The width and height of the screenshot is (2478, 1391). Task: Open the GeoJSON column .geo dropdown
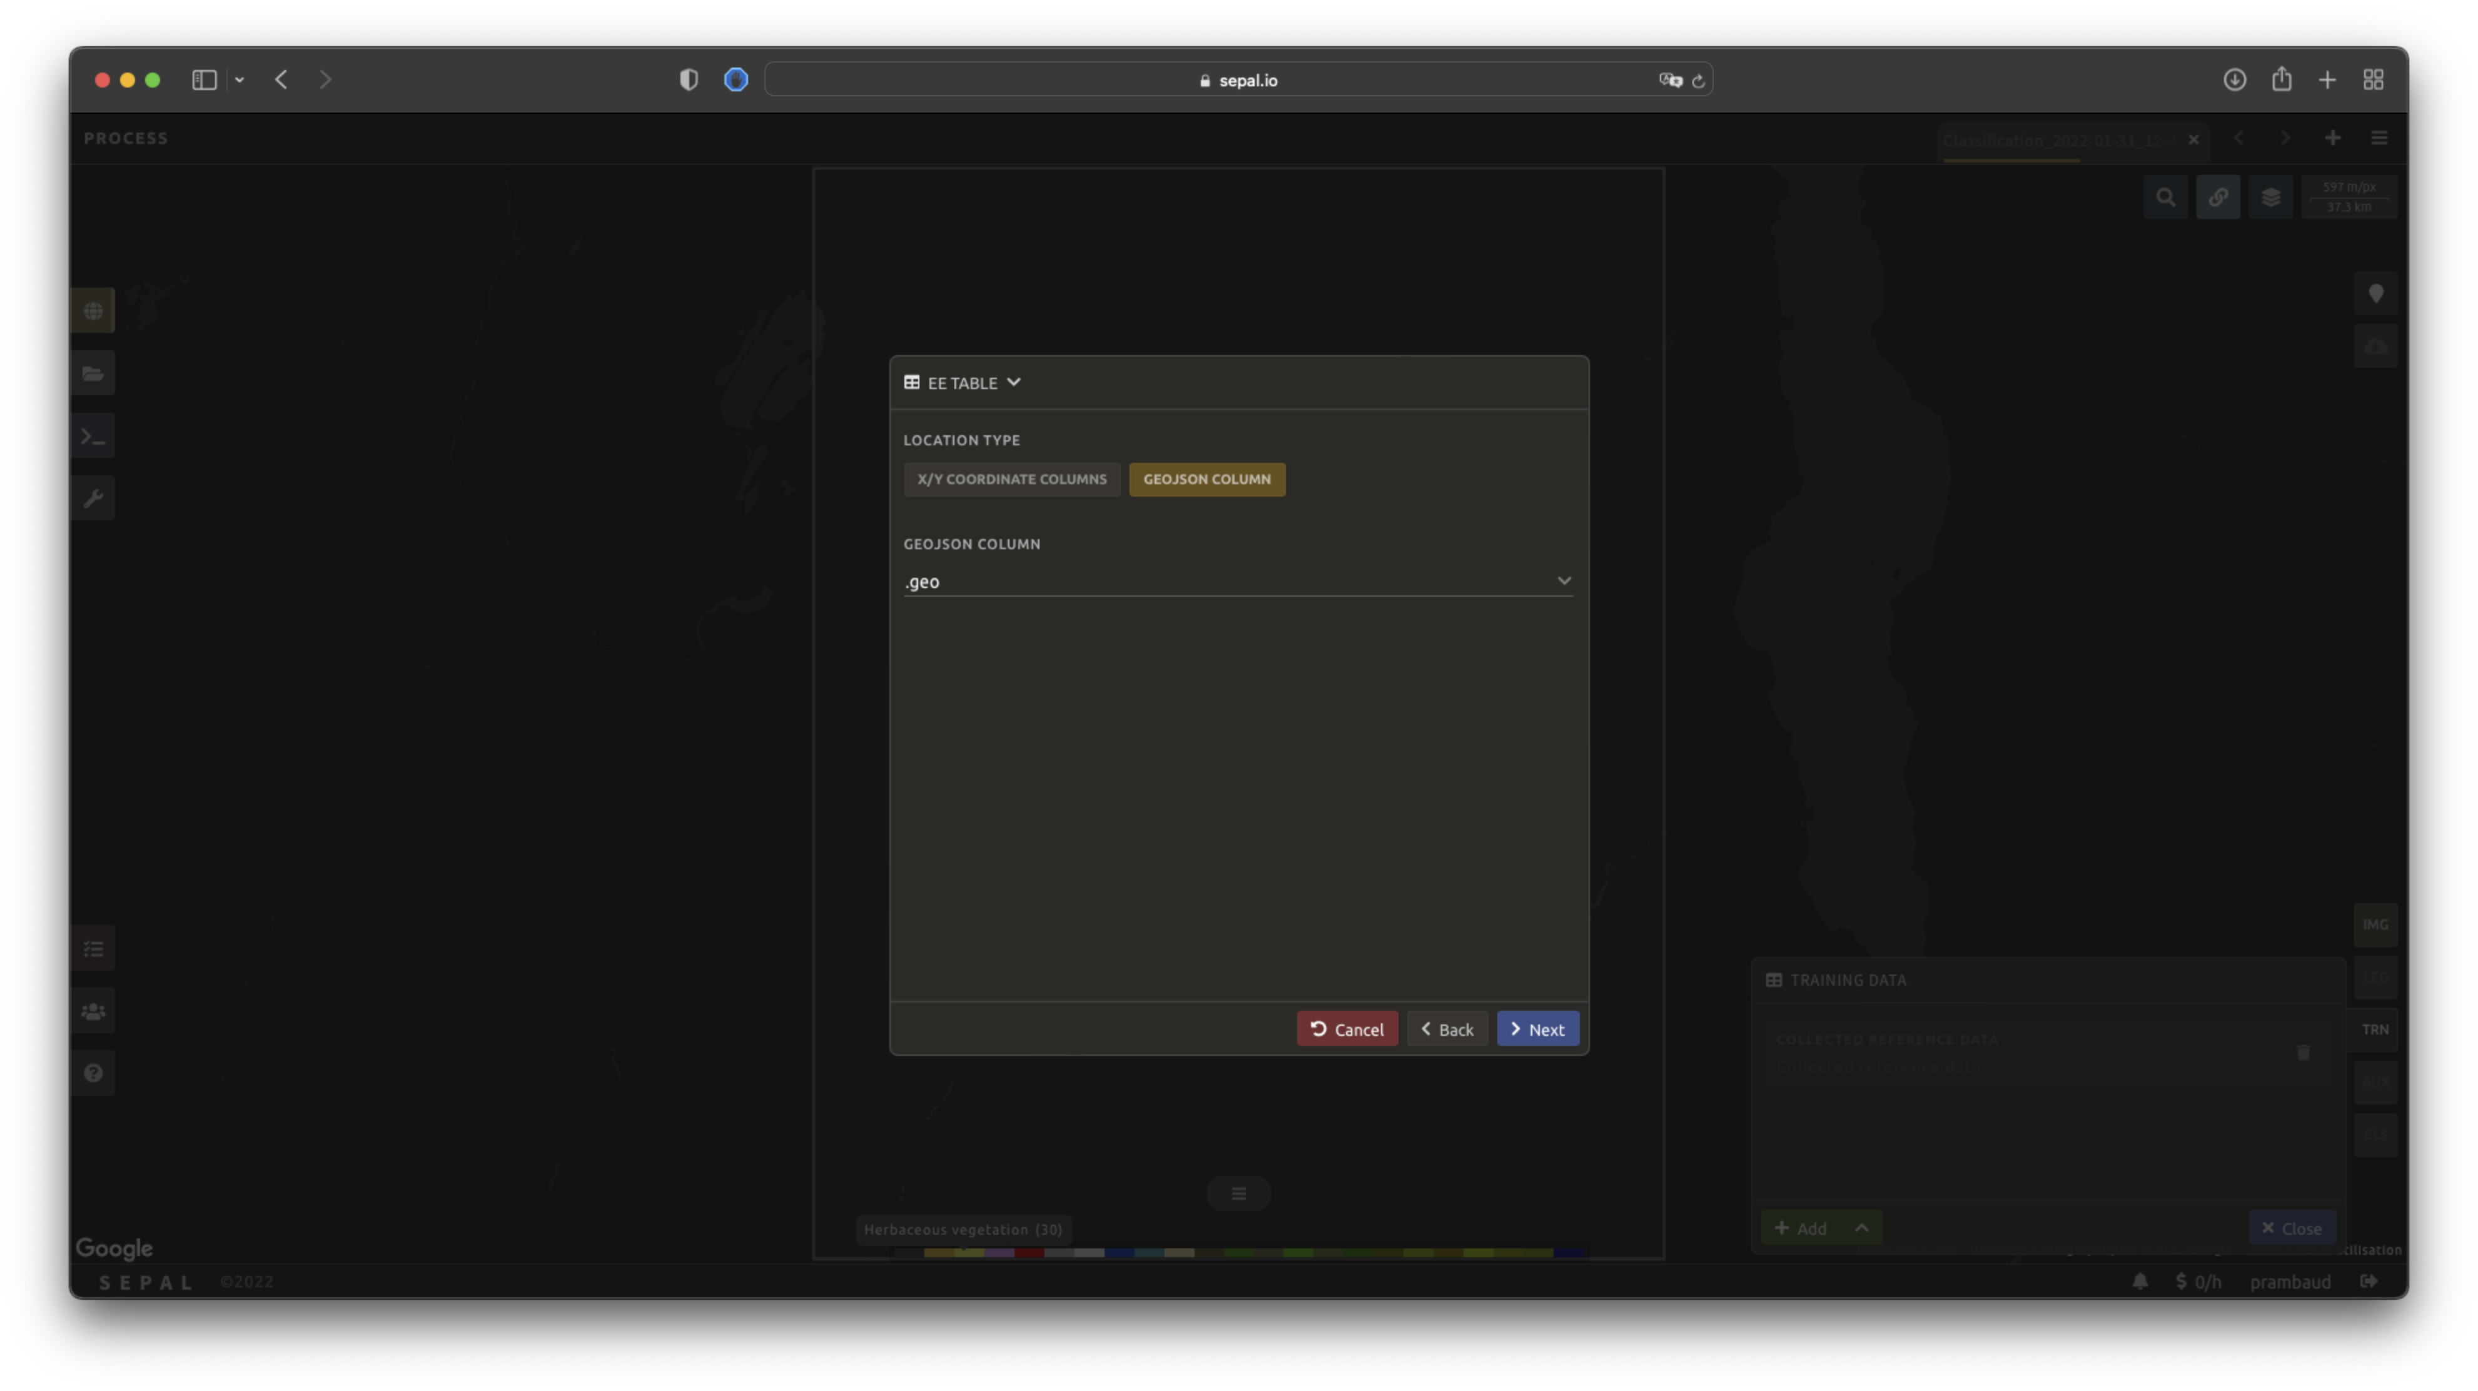(1237, 581)
